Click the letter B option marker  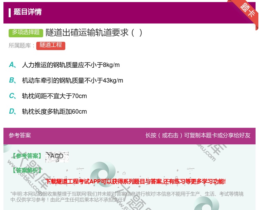[12, 80]
